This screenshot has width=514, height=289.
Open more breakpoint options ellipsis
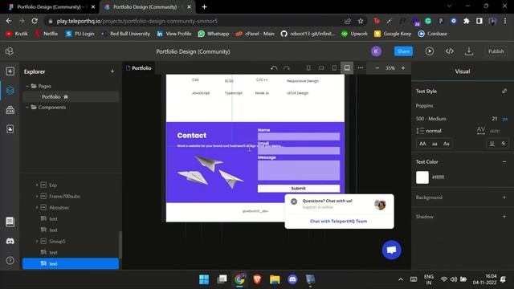click(x=361, y=67)
